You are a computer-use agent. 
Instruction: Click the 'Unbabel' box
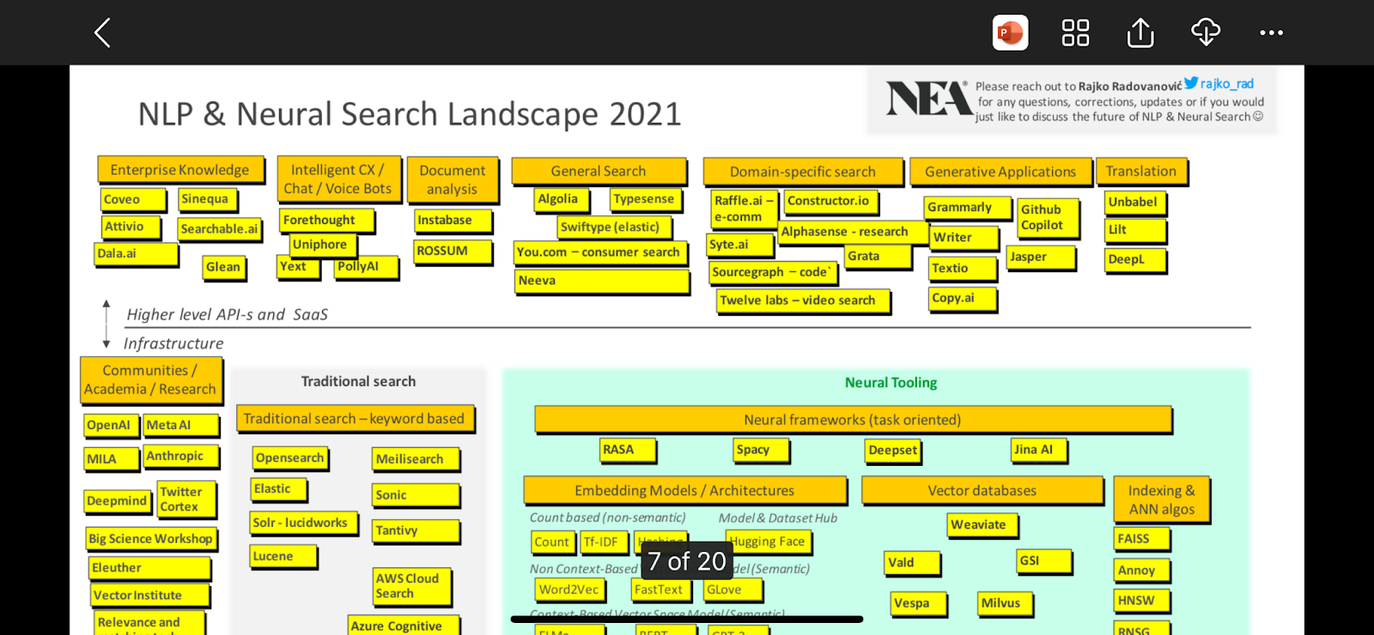[1135, 203]
